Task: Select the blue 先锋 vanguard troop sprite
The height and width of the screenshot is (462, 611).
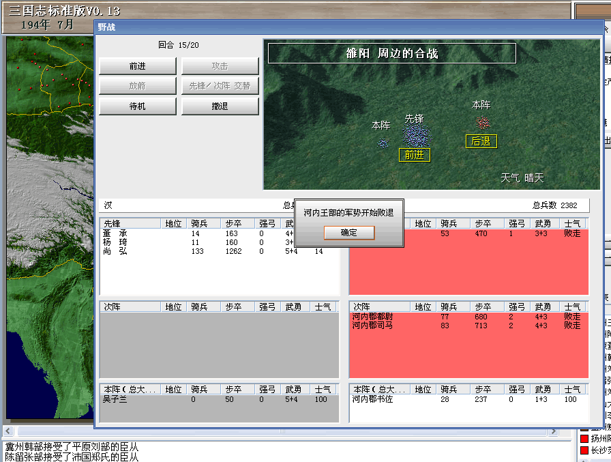Action: pyautogui.click(x=415, y=136)
